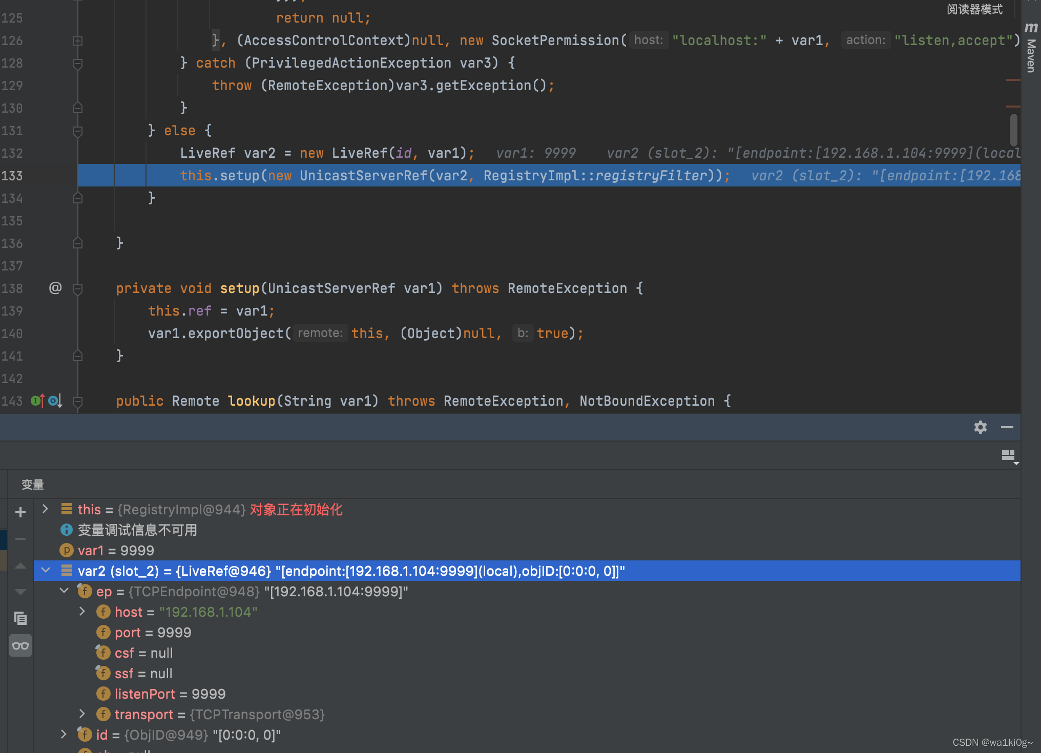
Task: Select the var1 = 9999 variable row
Action: (x=527, y=550)
